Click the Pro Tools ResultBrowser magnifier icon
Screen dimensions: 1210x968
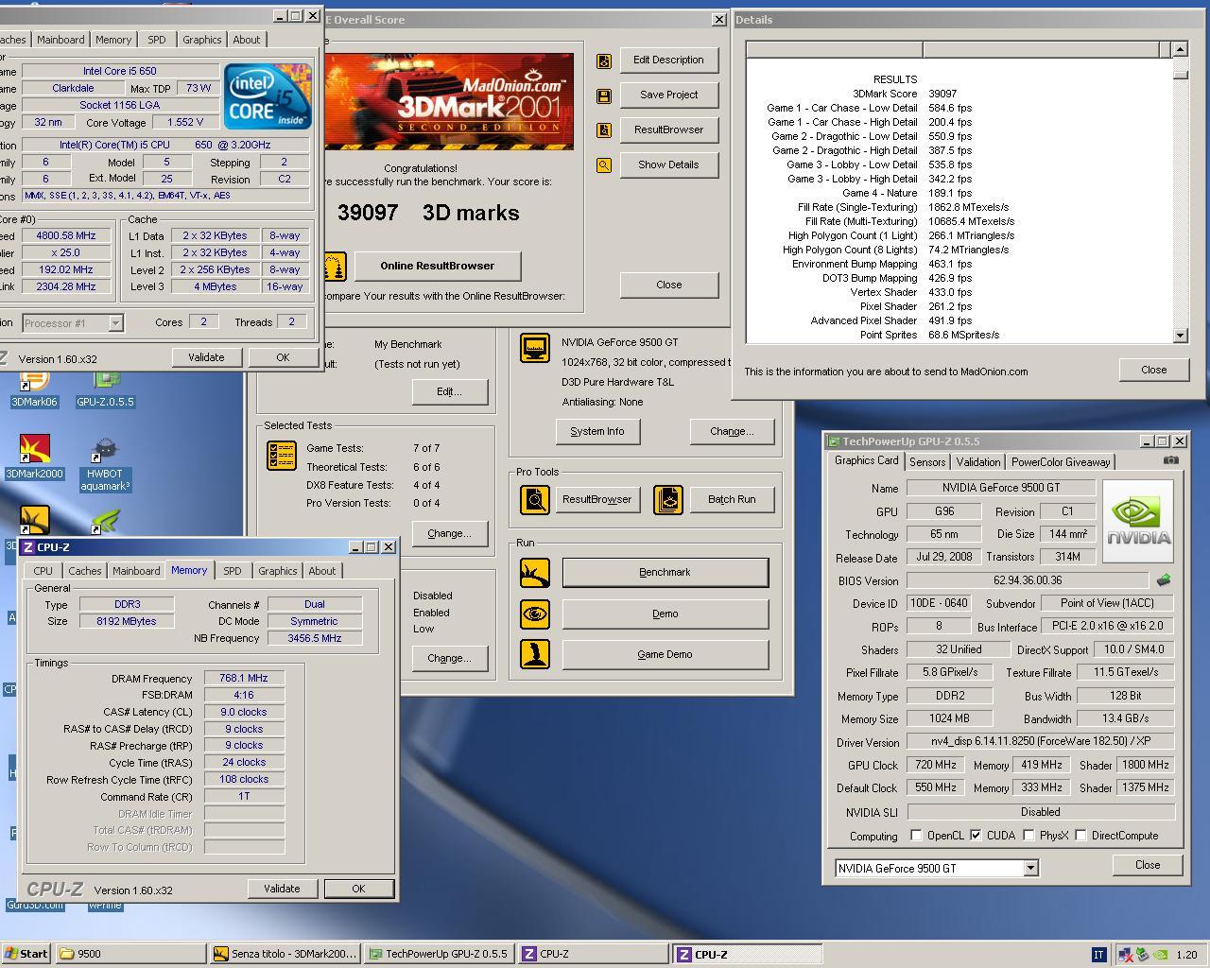pos(535,499)
